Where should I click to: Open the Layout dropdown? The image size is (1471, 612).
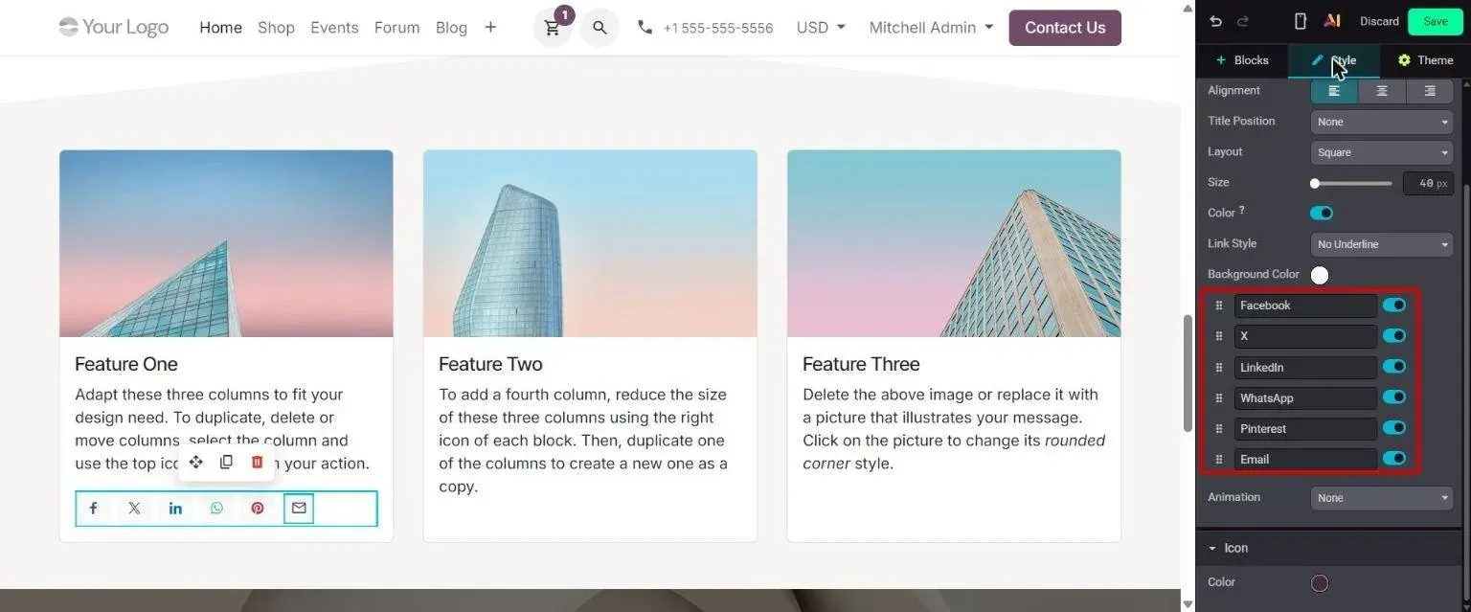coord(1382,152)
